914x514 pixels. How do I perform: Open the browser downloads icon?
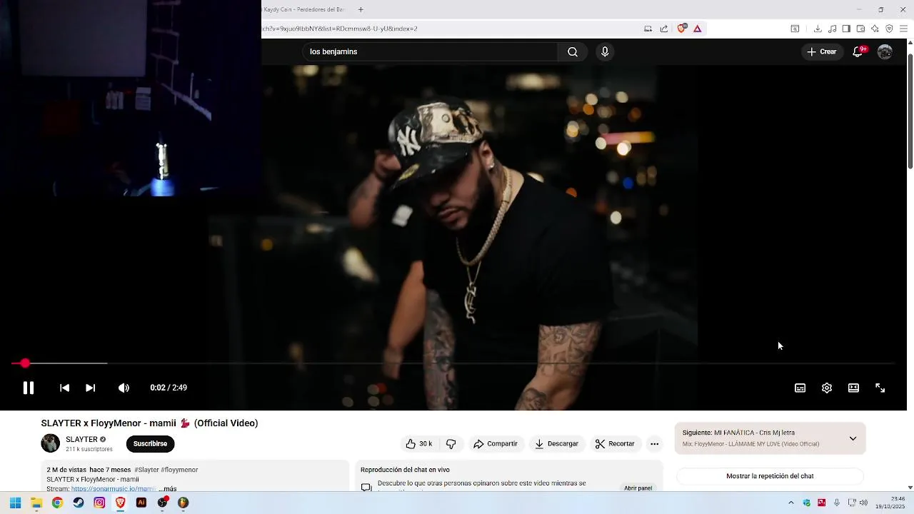pyautogui.click(x=818, y=29)
